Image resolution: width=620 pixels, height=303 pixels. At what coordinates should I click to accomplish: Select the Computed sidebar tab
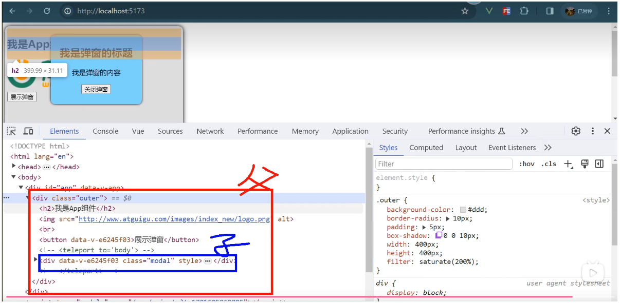[x=426, y=148]
